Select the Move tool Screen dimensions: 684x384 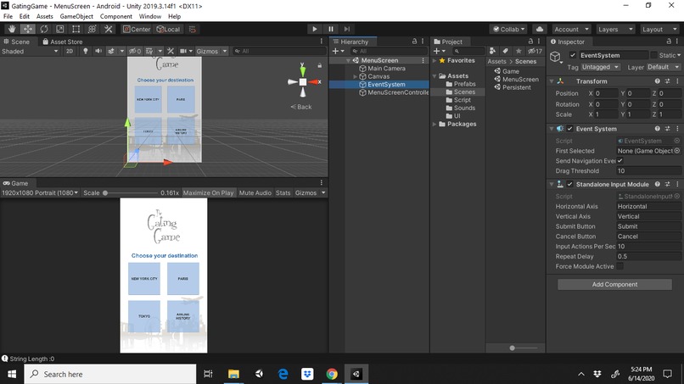[x=28, y=29]
